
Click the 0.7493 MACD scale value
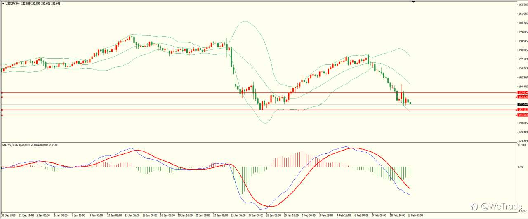pyautogui.click(x=522, y=145)
